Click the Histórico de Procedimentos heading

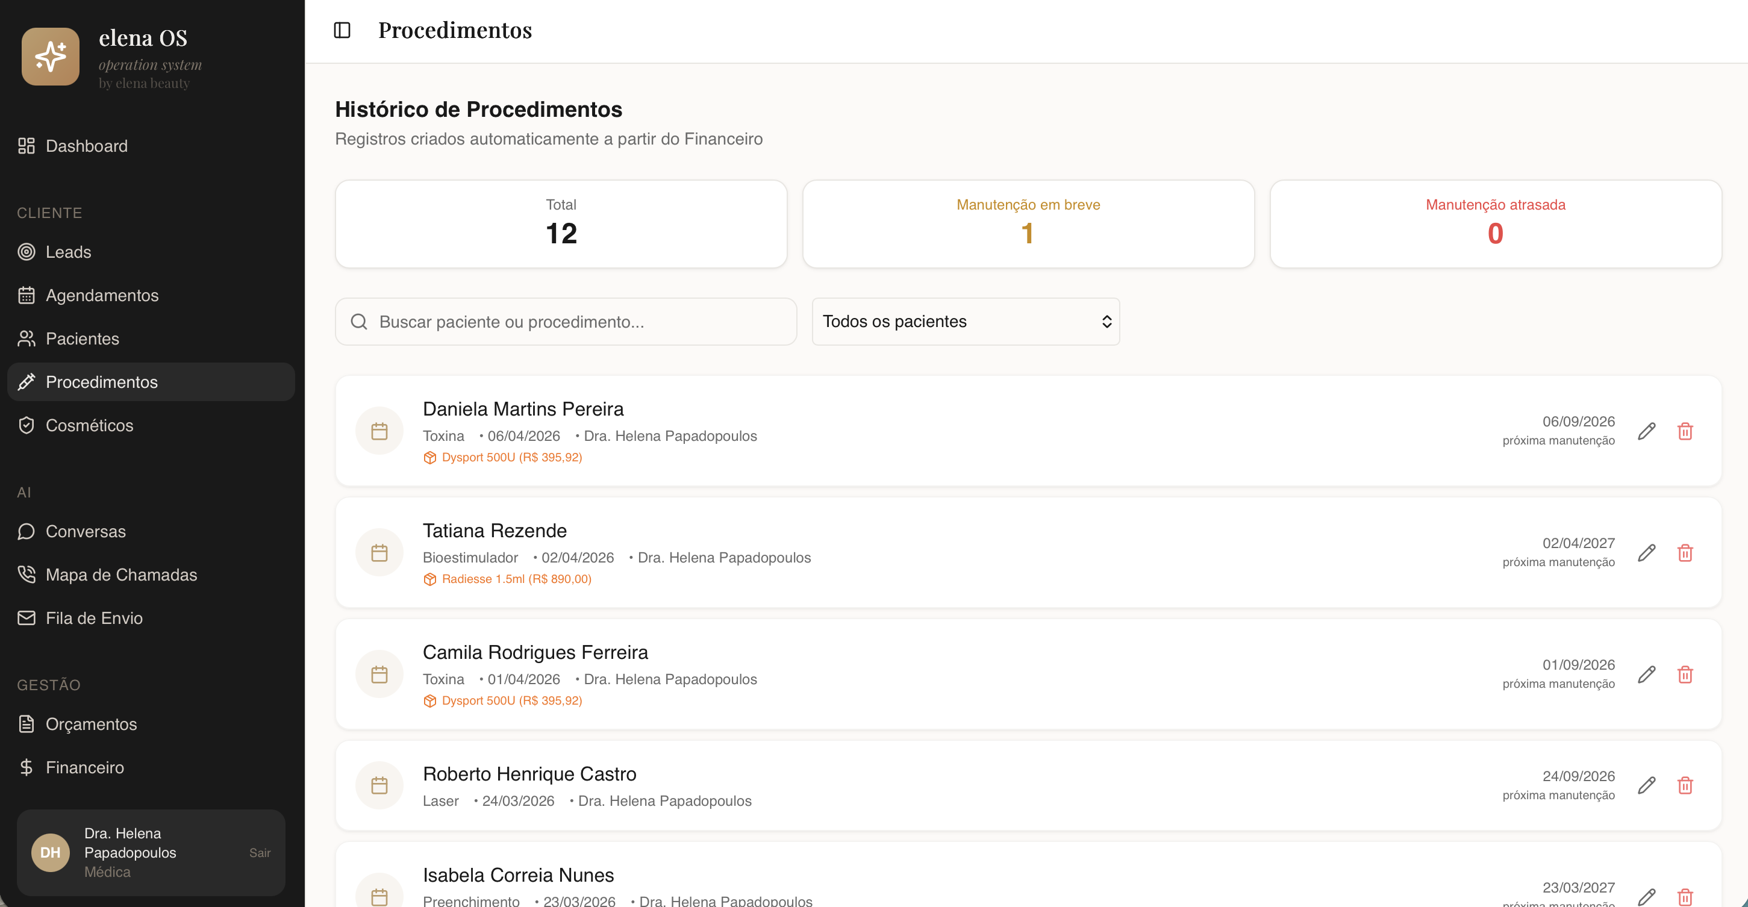coord(478,109)
